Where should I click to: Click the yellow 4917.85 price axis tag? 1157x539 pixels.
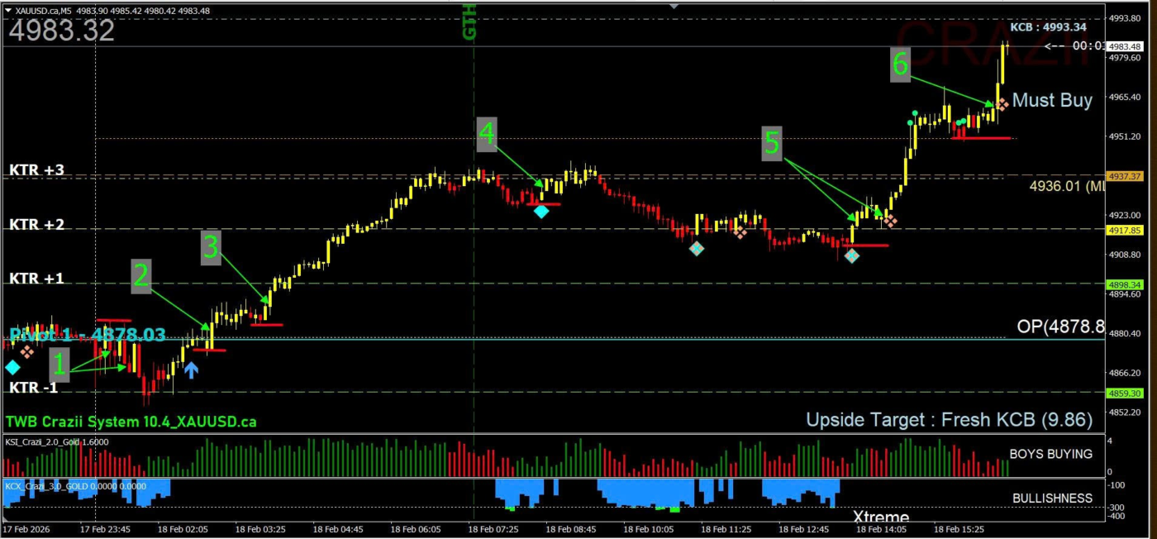pyautogui.click(x=1125, y=231)
